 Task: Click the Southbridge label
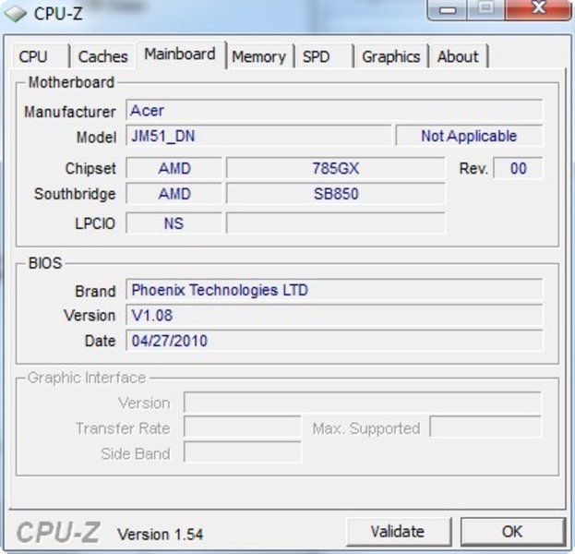pos(75,194)
